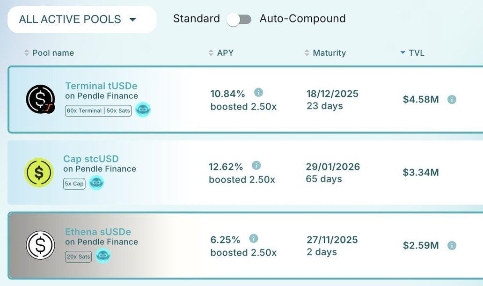Sort pools by TVL column
Image resolution: width=483 pixels, height=286 pixels.
coord(416,53)
